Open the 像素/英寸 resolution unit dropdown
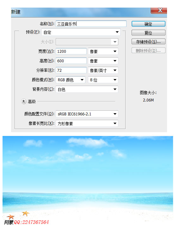Viewport: 174px width, 227px height. (103, 71)
